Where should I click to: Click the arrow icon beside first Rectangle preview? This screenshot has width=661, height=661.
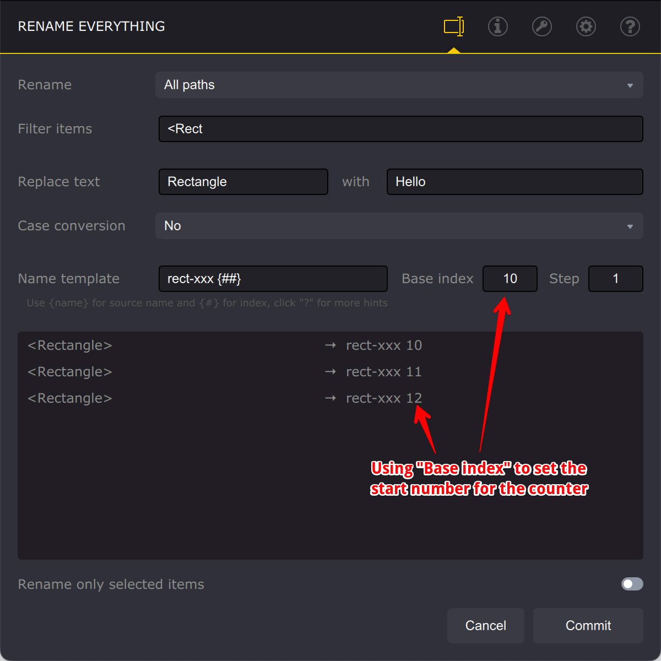[330, 345]
